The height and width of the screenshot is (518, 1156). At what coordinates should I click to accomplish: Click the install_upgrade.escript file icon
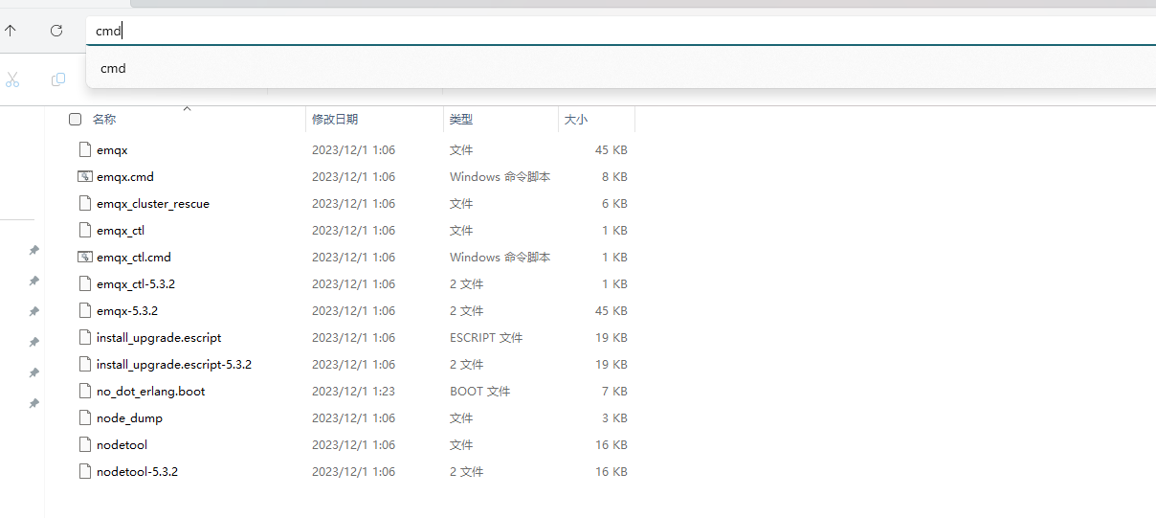point(84,338)
